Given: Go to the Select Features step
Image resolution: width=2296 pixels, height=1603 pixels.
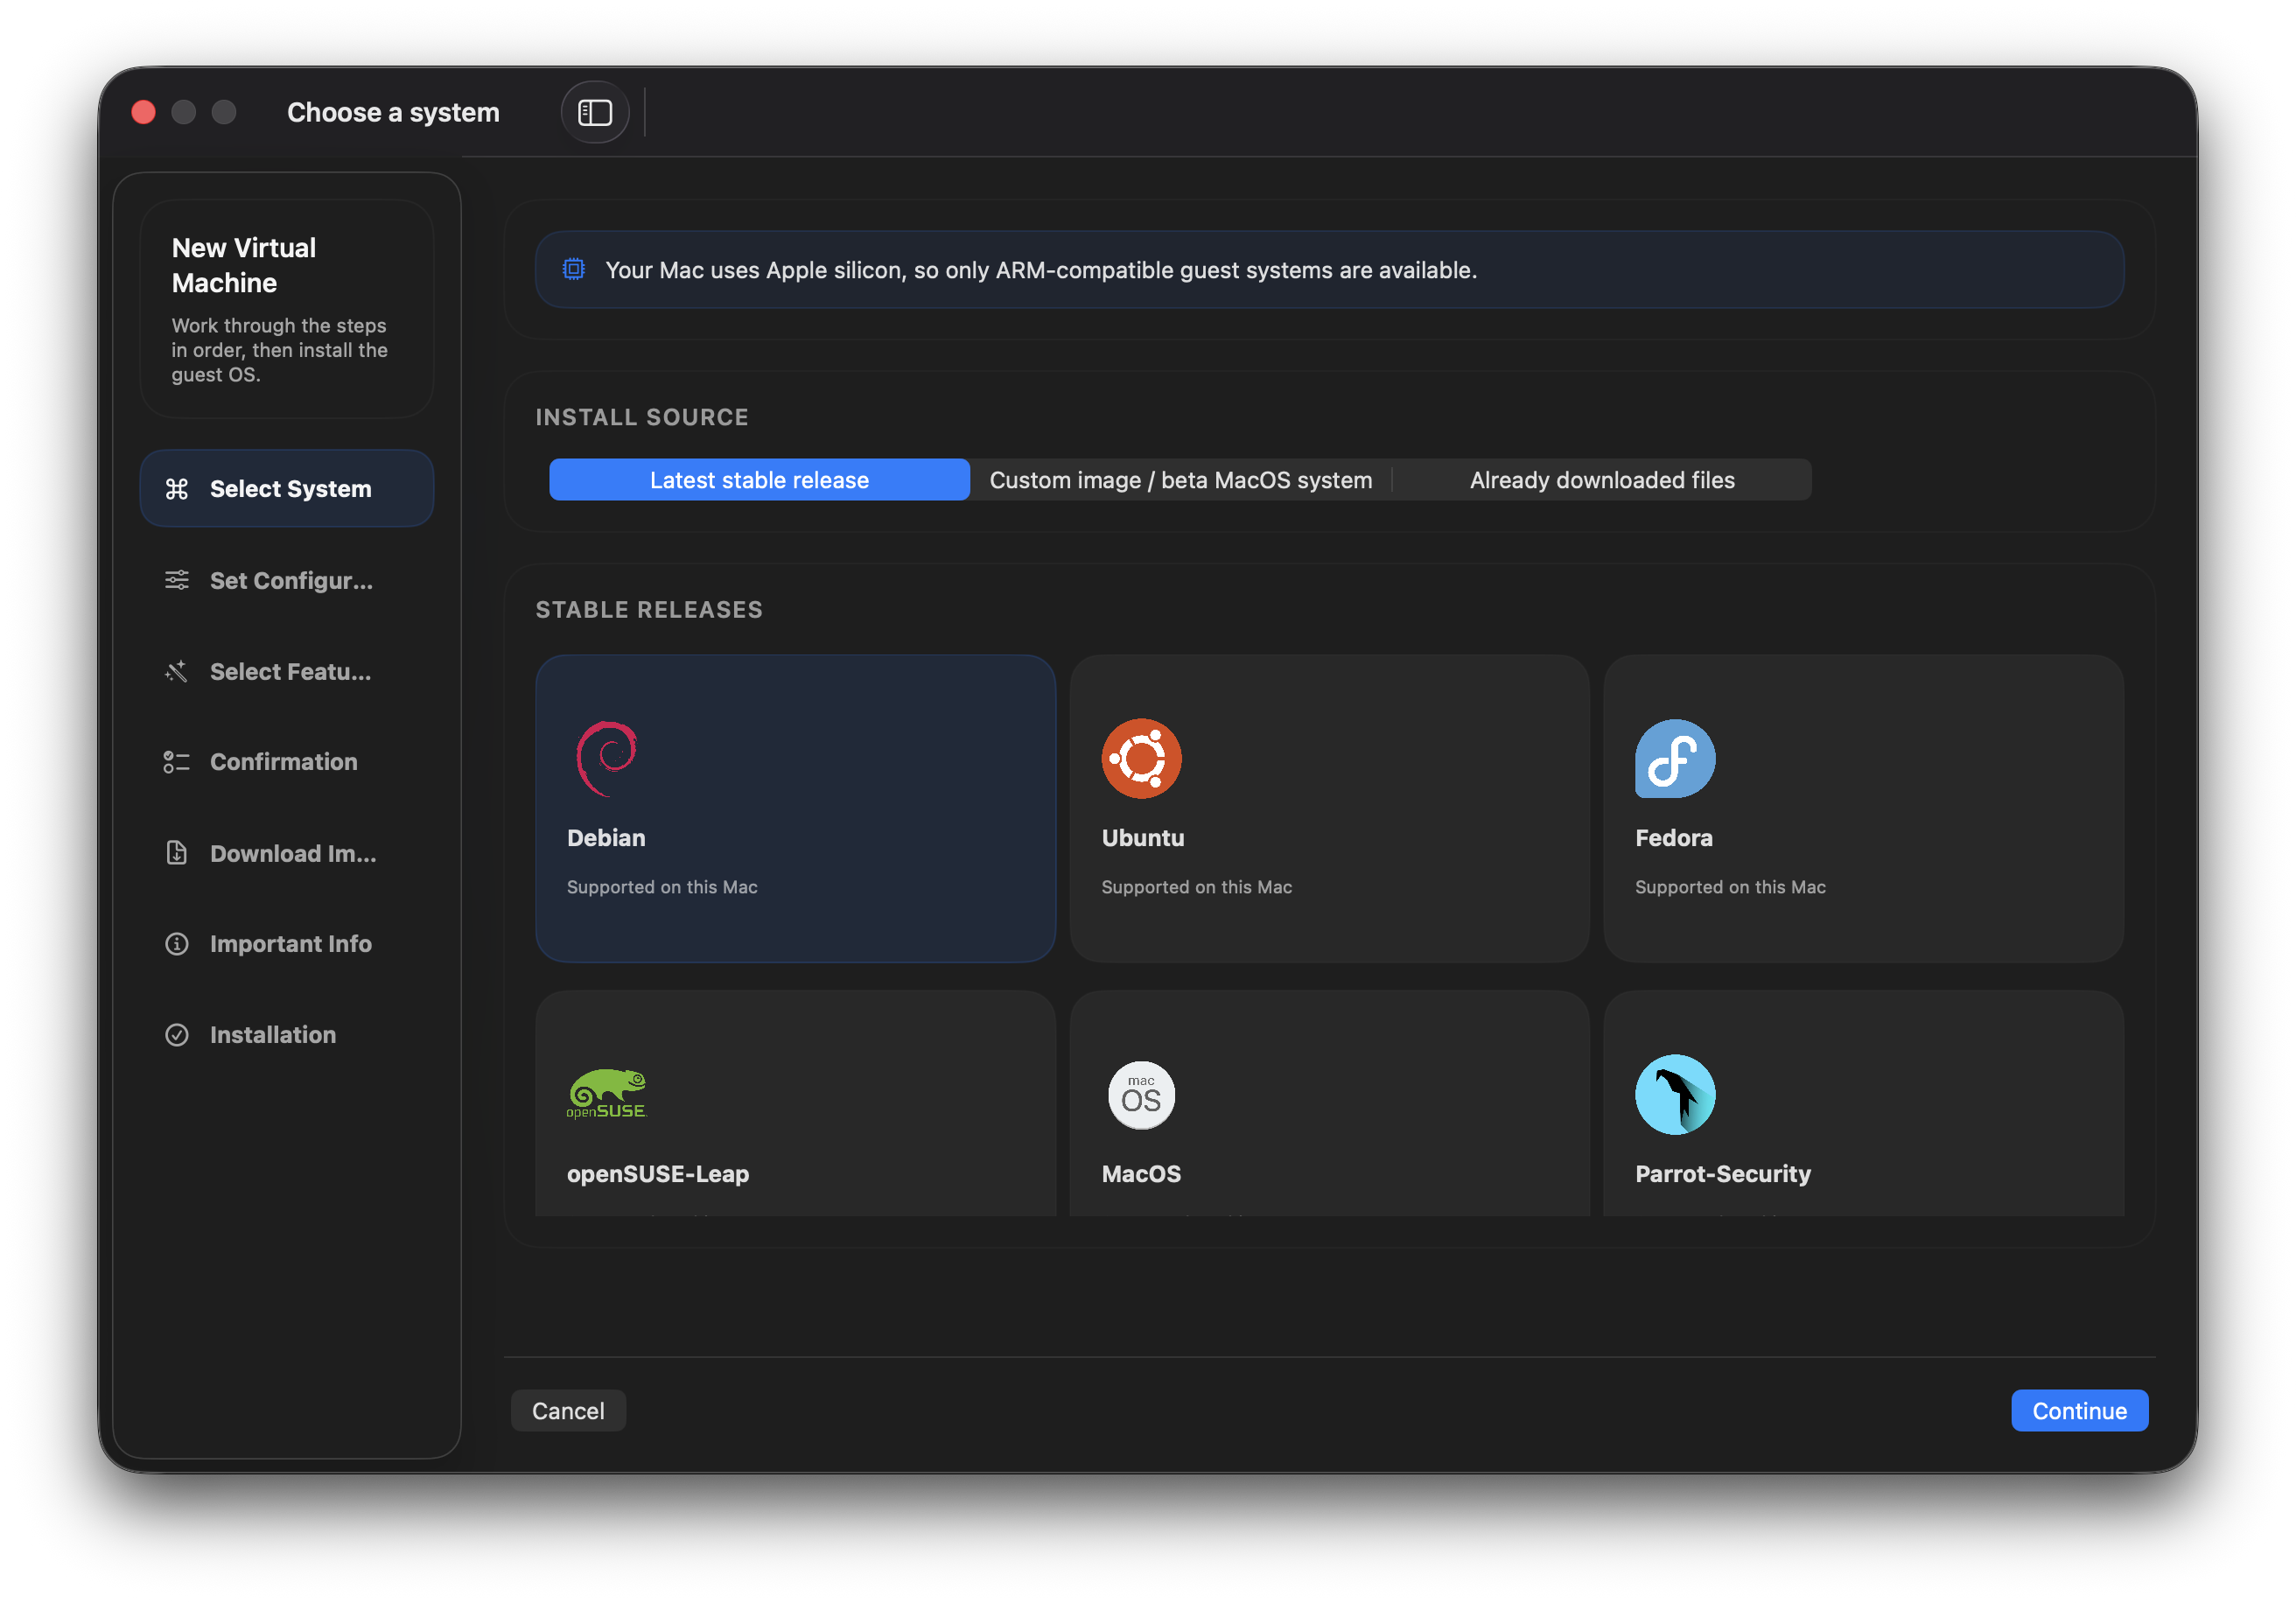Looking at the screenshot, I should [x=287, y=671].
